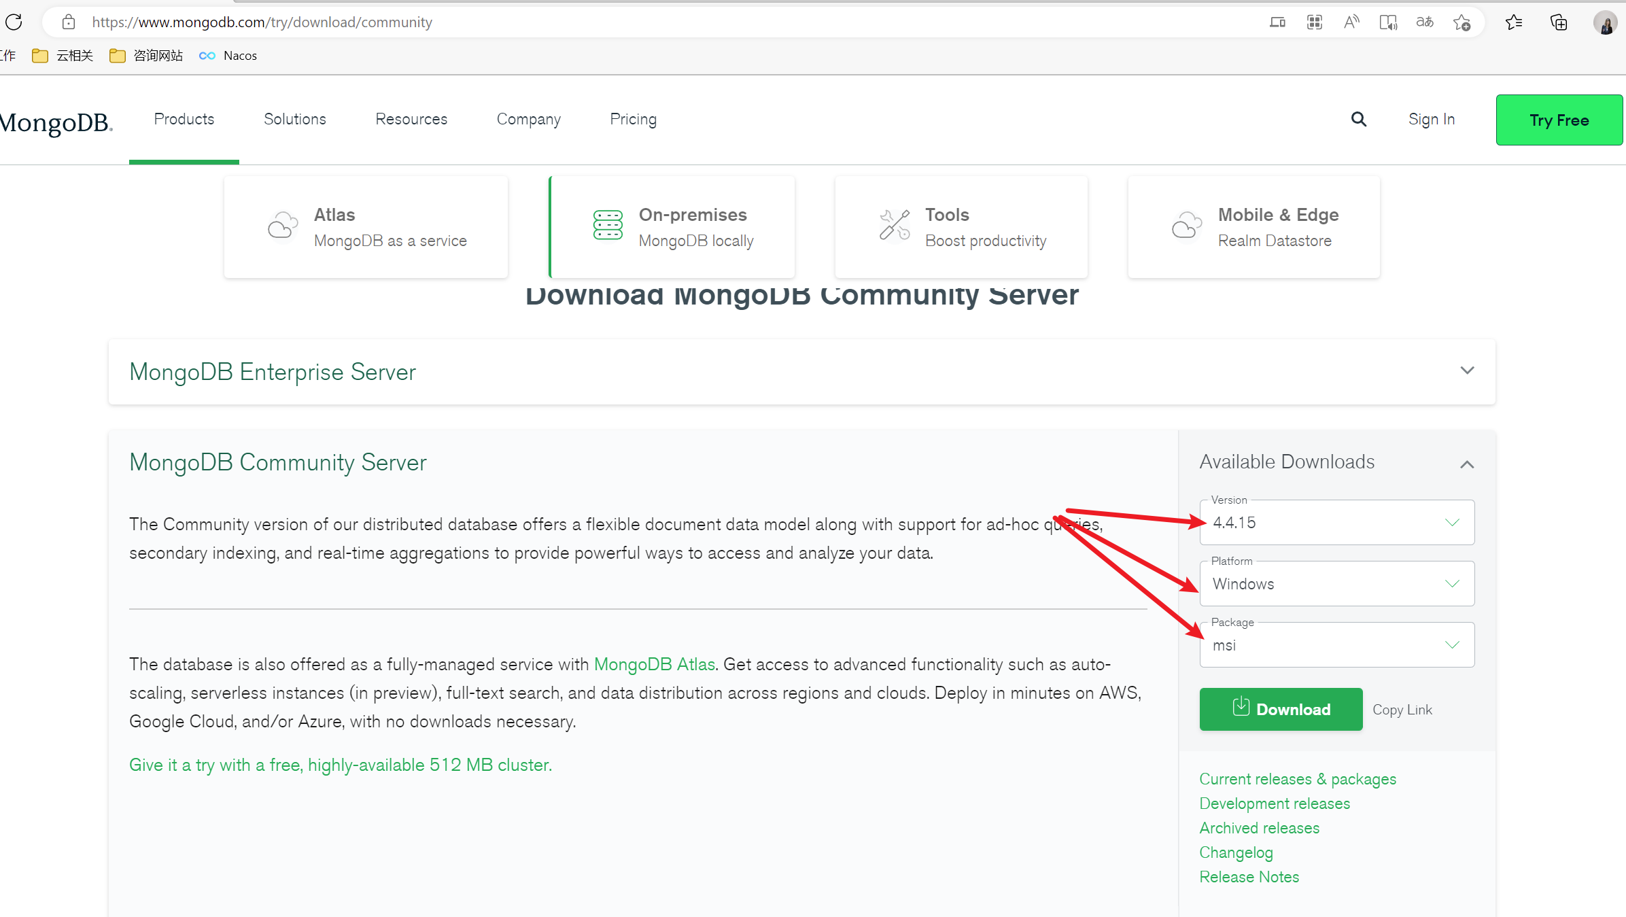Open the MongoDB Atlas link in paragraph

pyautogui.click(x=655, y=665)
